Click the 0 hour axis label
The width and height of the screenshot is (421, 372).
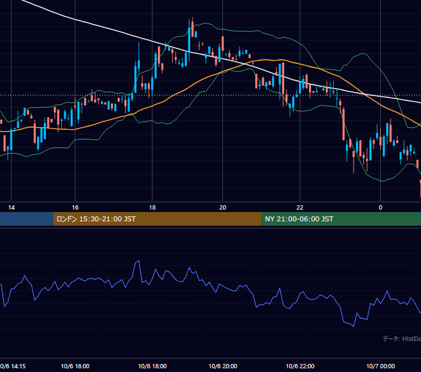380,208
